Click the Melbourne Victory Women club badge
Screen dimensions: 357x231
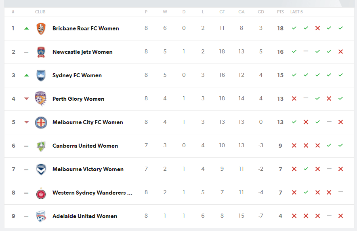(x=41, y=170)
